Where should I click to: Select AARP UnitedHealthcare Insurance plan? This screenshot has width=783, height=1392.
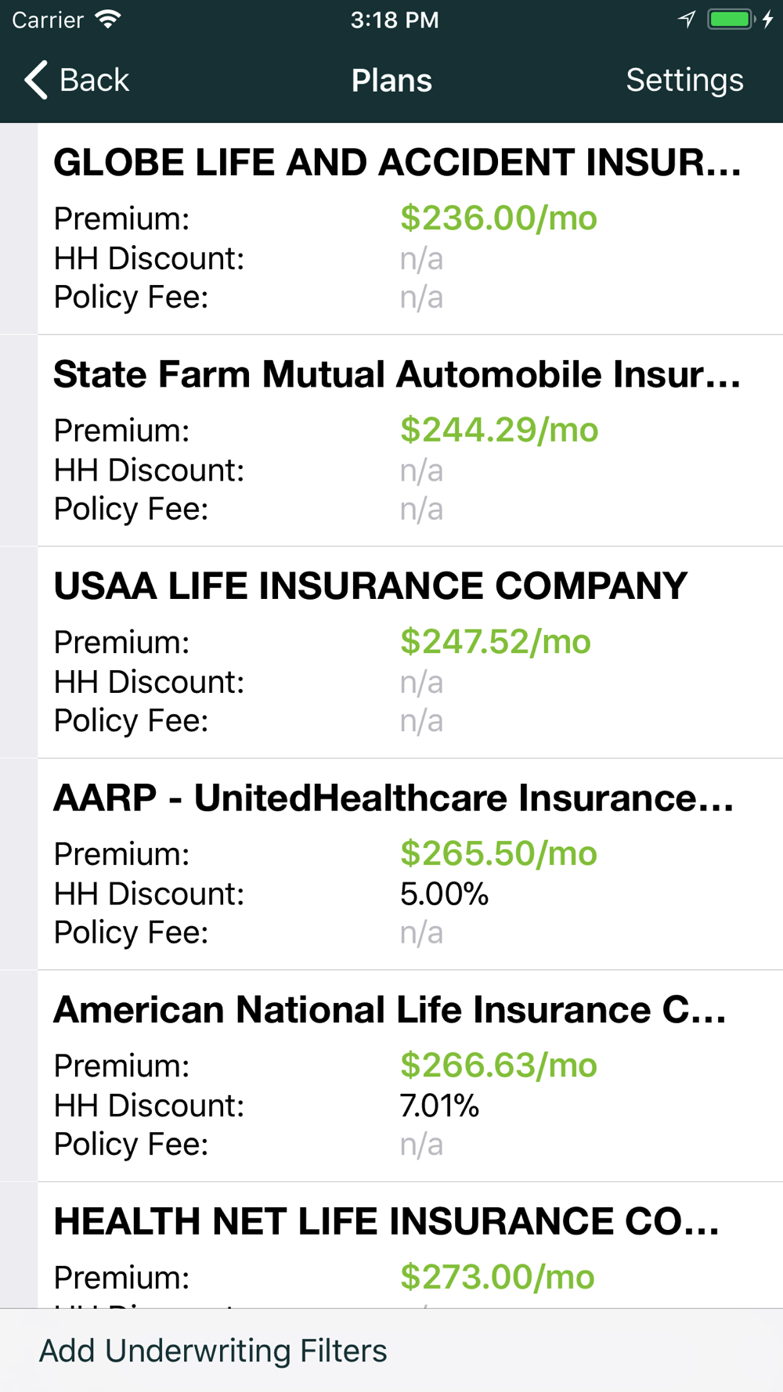394,799
